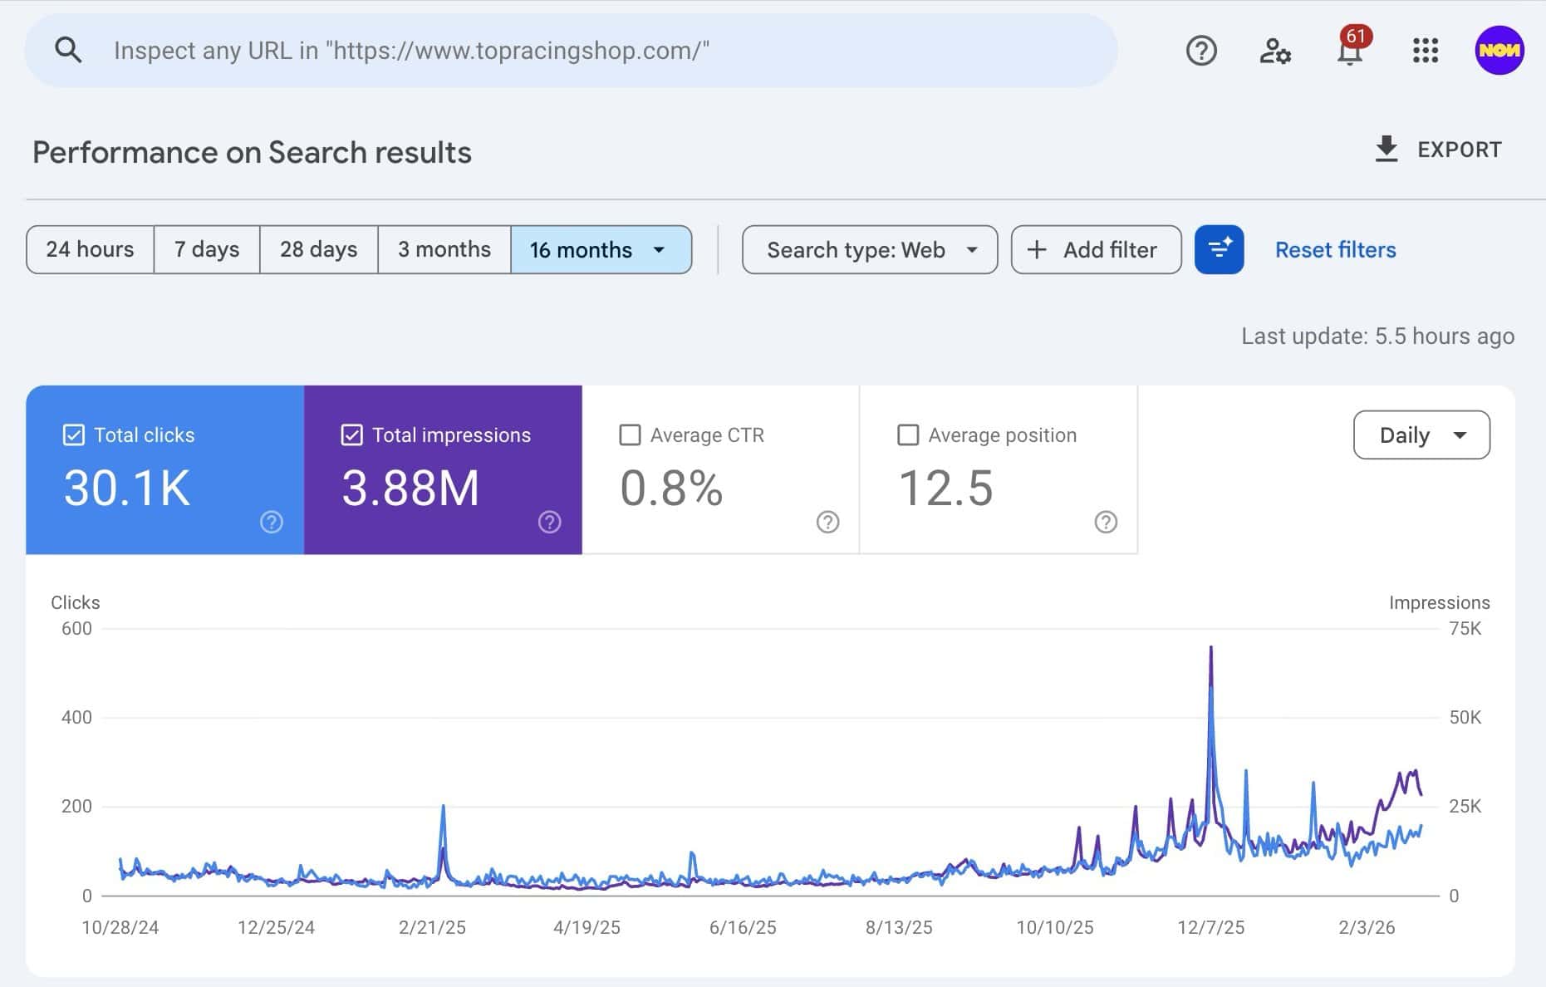Click the Export download icon
The height and width of the screenshot is (987, 1546).
1386,150
